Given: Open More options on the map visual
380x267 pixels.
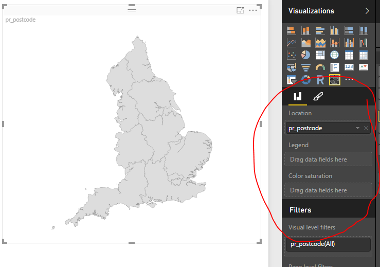Looking at the screenshot, I should point(253,10).
